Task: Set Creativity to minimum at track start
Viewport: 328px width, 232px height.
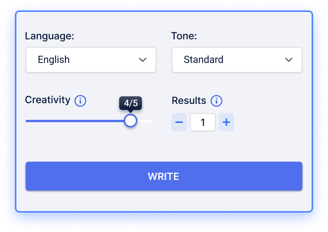Action: pyautogui.click(x=26, y=121)
